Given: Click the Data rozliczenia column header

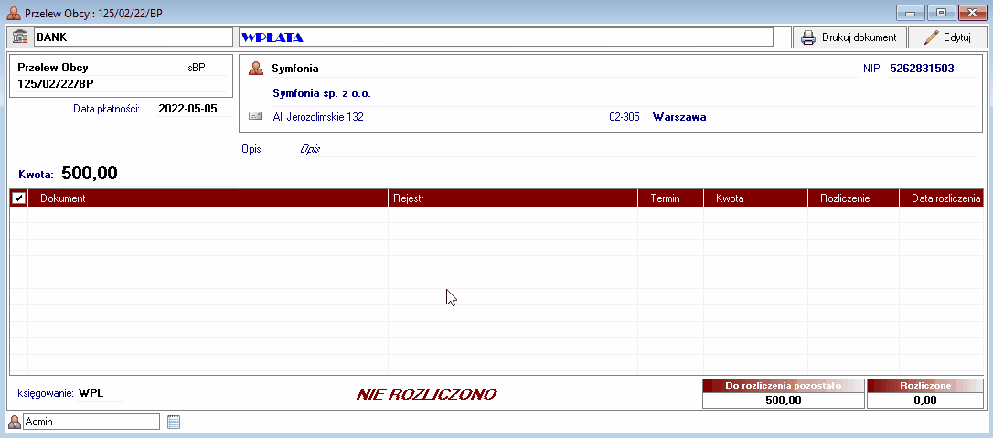Looking at the screenshot, I should (941, 198).
